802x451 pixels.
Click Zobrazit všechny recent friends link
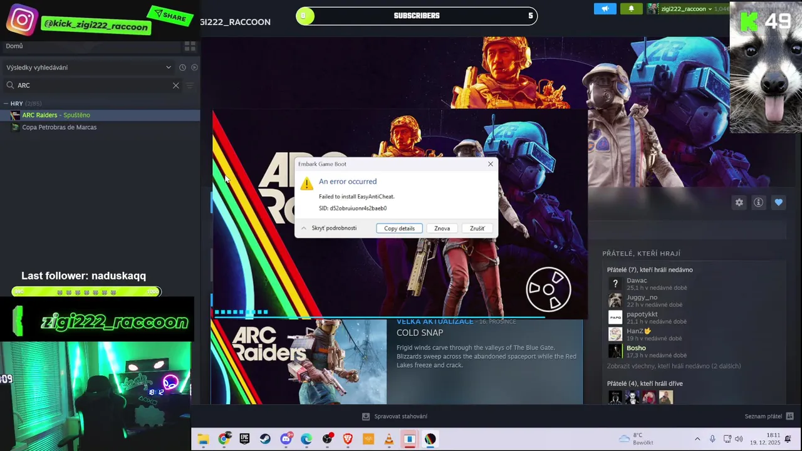[674, 366]
